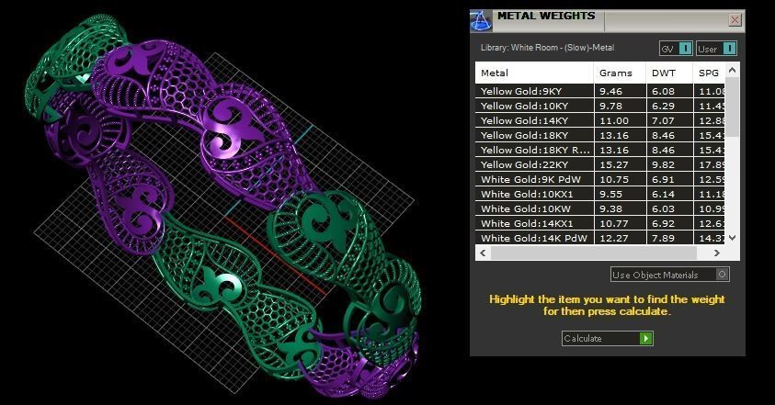Select the Yellow Gold:10KY row
The width and height of the screenshot is (775, 405).
click(600, 106)
